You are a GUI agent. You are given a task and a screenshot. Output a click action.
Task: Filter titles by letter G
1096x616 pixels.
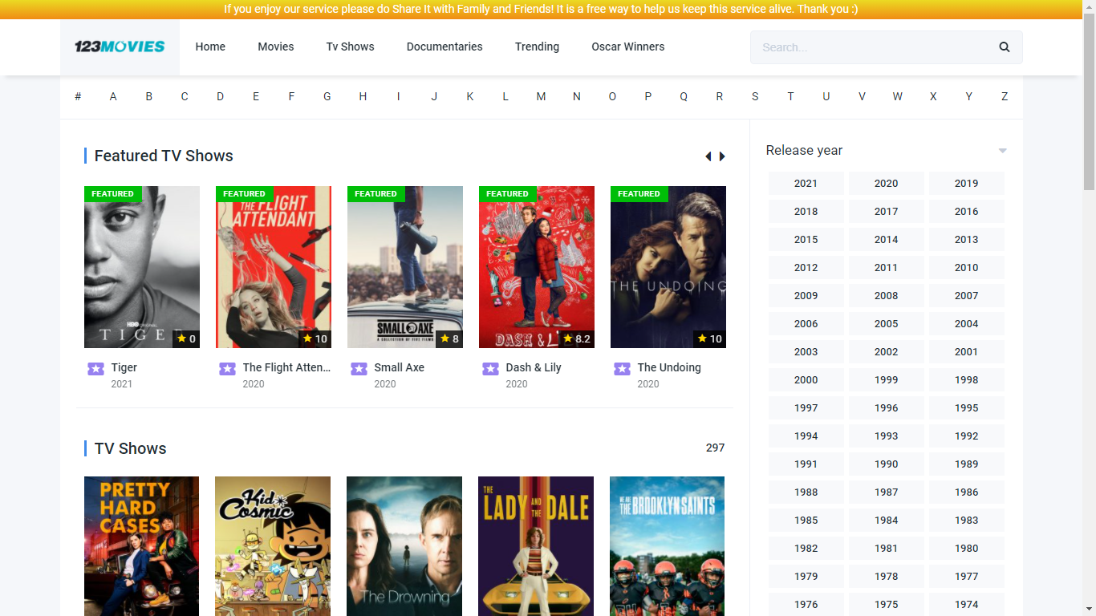[x=327, y=96]
